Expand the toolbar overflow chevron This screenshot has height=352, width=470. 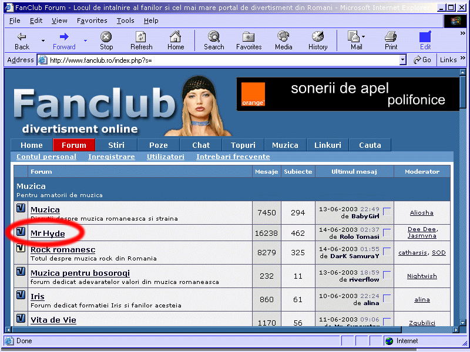click(463, 33)
